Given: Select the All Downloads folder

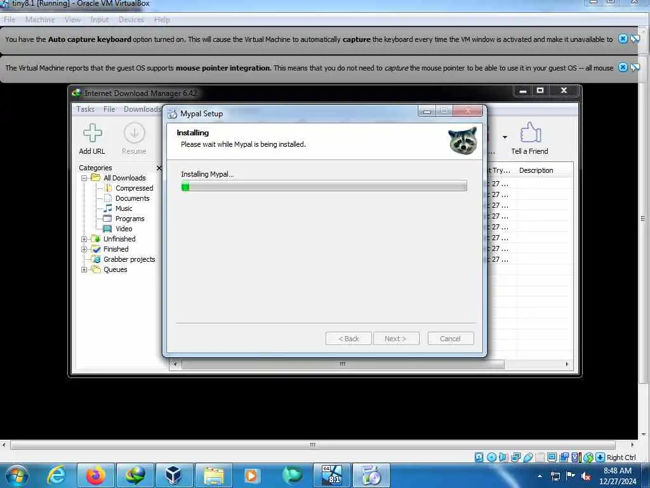Looking at the screenshot, I should [124, 178].
